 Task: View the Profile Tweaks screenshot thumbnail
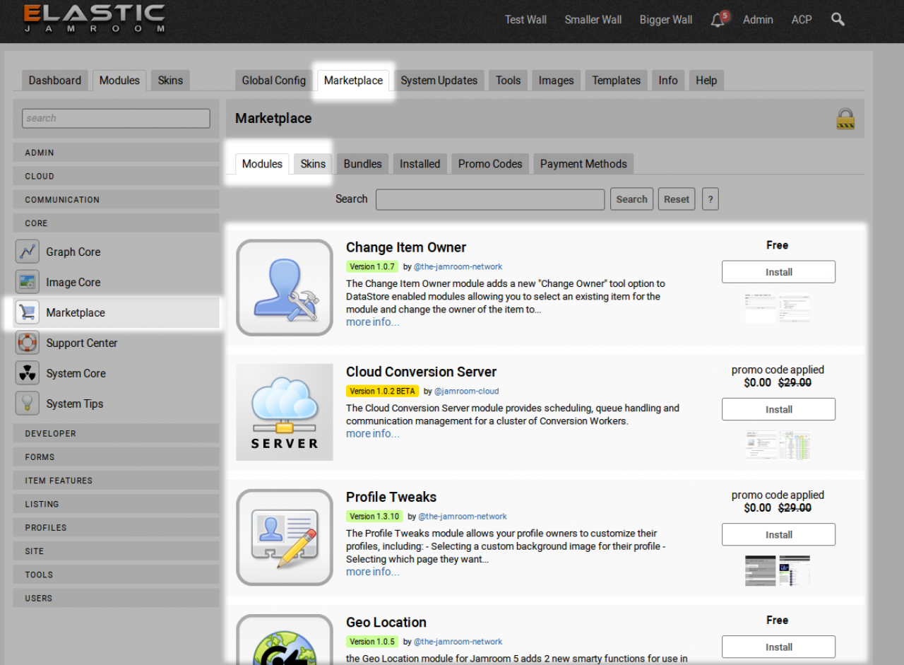760,570
